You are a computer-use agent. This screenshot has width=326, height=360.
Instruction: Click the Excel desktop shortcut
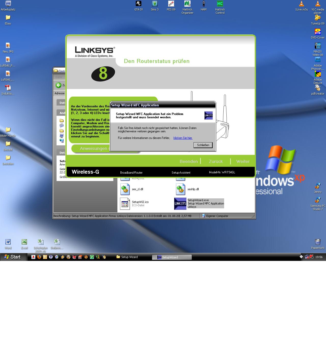pyautogui.click(x=24, y=244)
